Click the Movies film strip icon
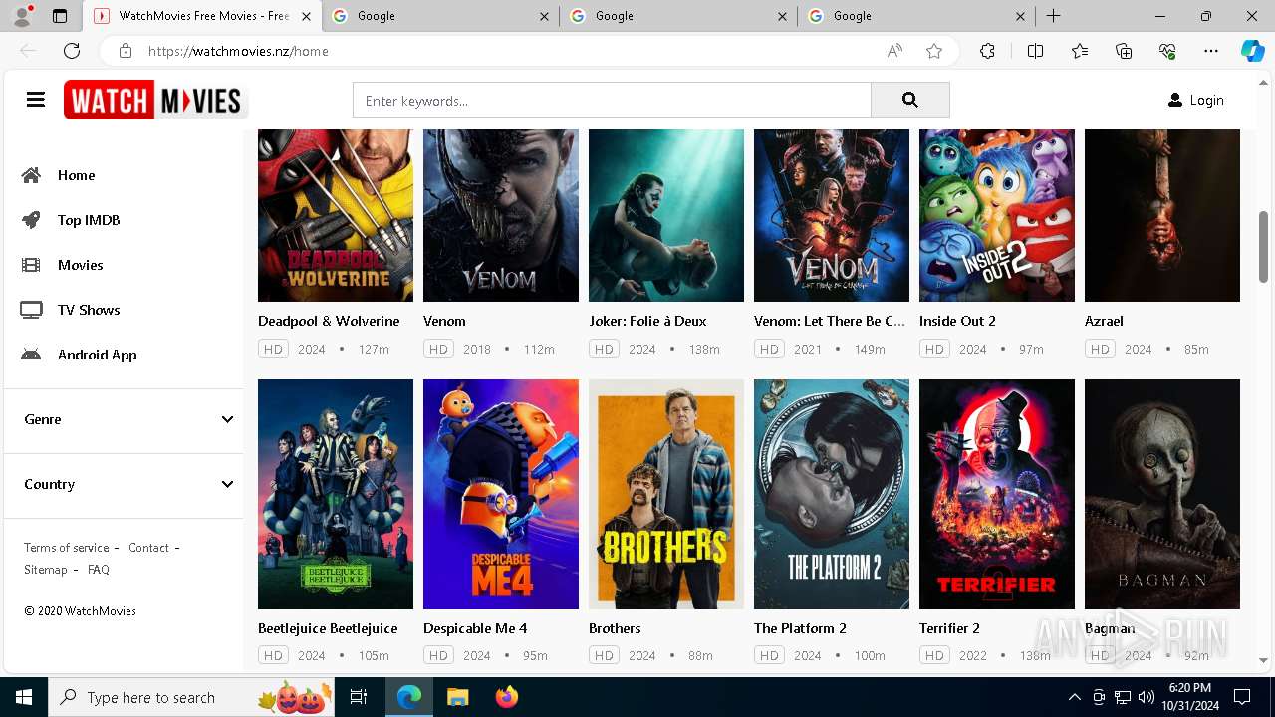Viewport: 1275px width, 717px height. [x=32, y=265]
